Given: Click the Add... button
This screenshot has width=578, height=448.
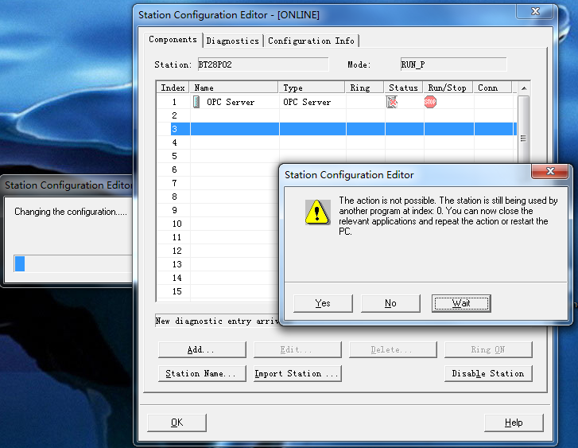Looking at the screenshot, I should point(201,350).
